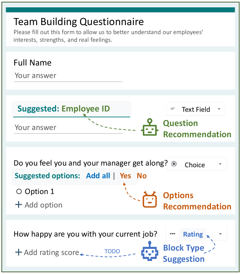Open the Rating block type dropdown arrow
Screen dimensions: 241x274
tap(220, 234)
